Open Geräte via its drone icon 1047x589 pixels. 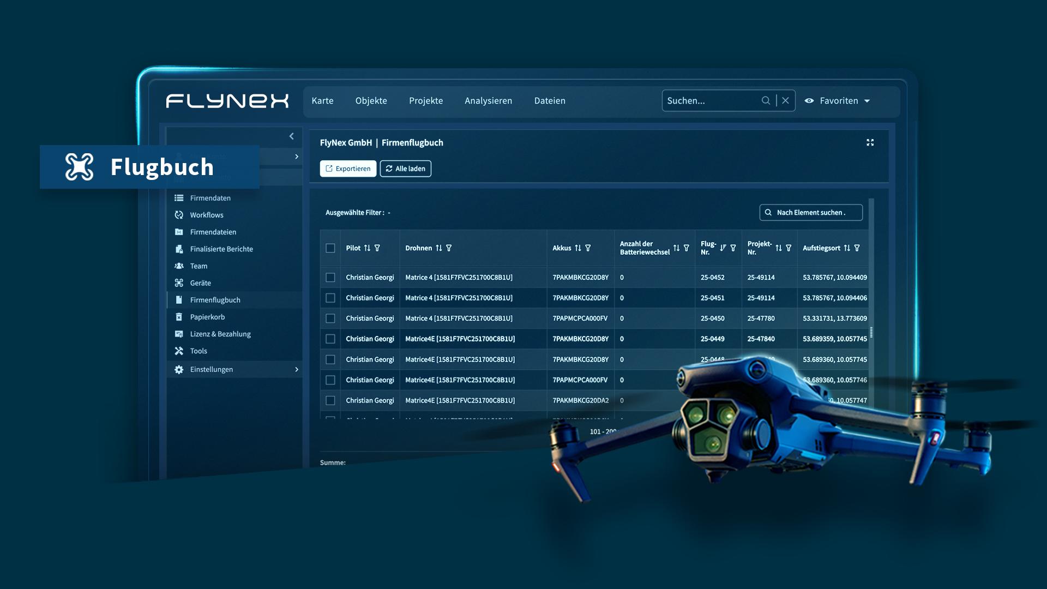click(179, 283)
